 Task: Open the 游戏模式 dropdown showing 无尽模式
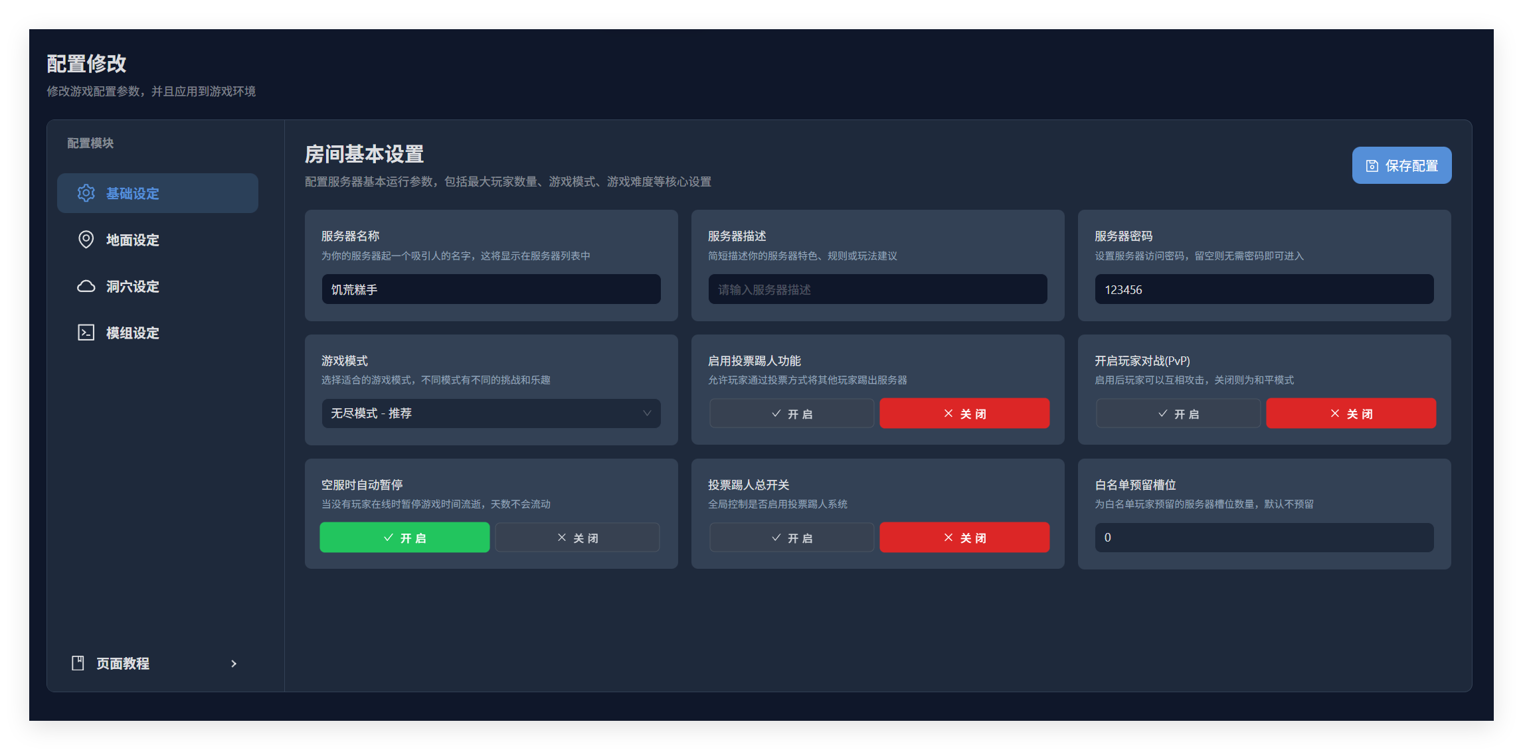click(x=490, y=413)
